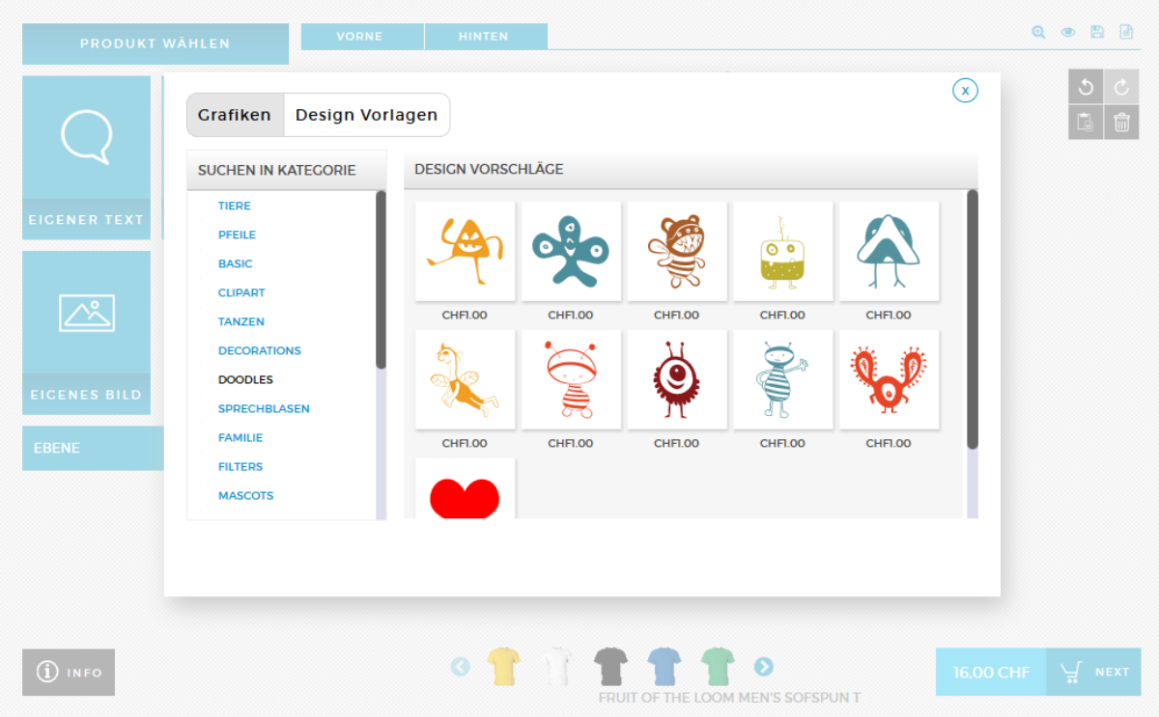Click the document icon in top right
The image size is (1159, 717).
(x=1126, y=32)
